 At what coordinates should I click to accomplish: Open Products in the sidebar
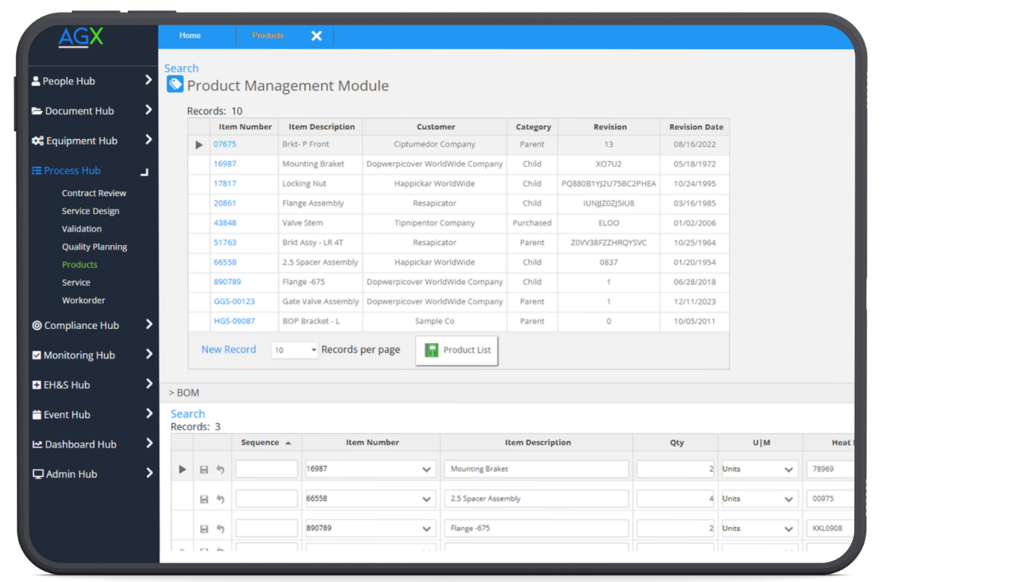(80, 264)
